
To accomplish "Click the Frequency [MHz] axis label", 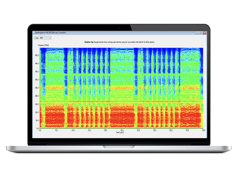I will point(43,45).
